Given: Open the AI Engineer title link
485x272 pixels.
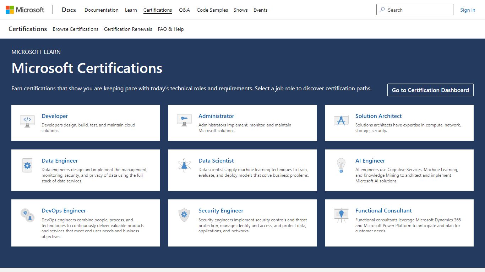Looking at the screenshot, I should (x=370, y=160).
